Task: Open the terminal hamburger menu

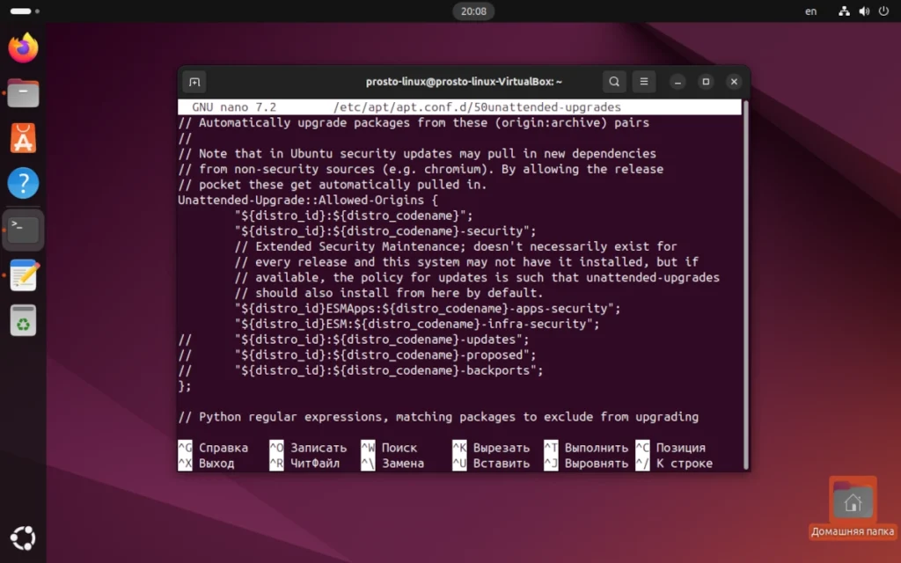Action: (644, 82)
